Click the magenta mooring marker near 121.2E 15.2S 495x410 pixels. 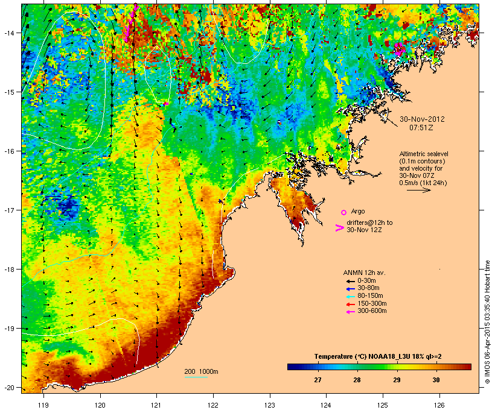click(x=166, y=104)
